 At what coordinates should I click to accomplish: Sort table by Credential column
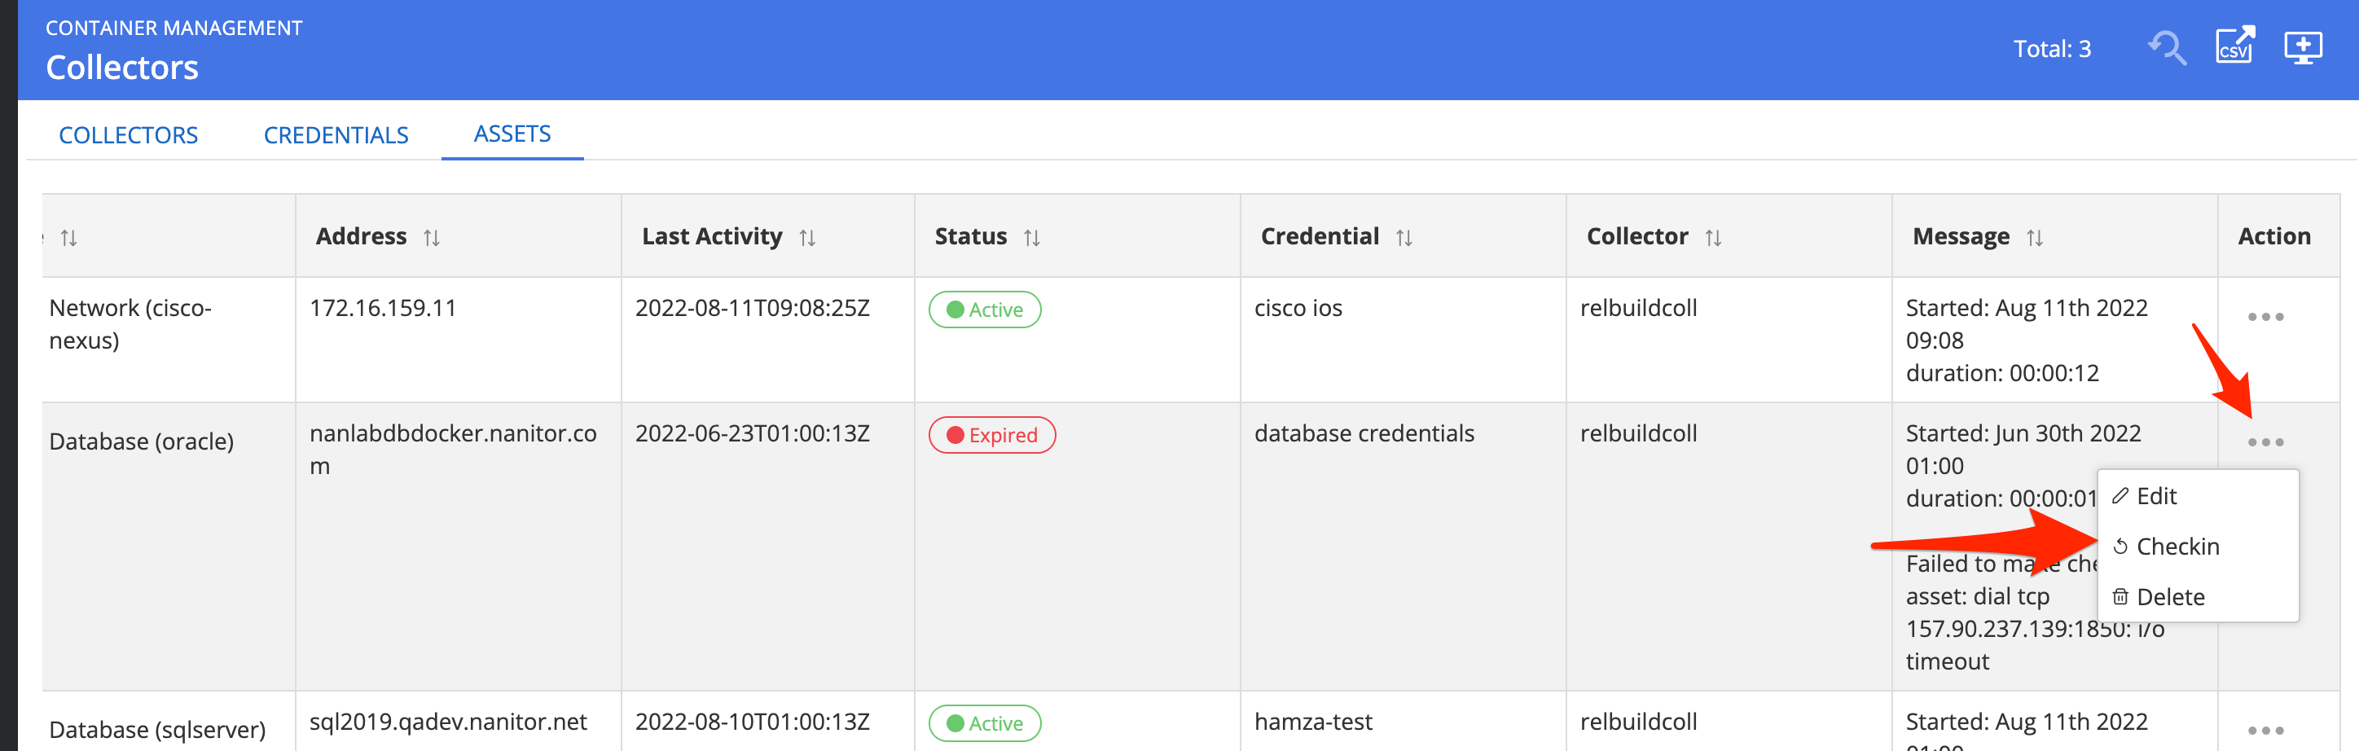(x=1404, y=238)
